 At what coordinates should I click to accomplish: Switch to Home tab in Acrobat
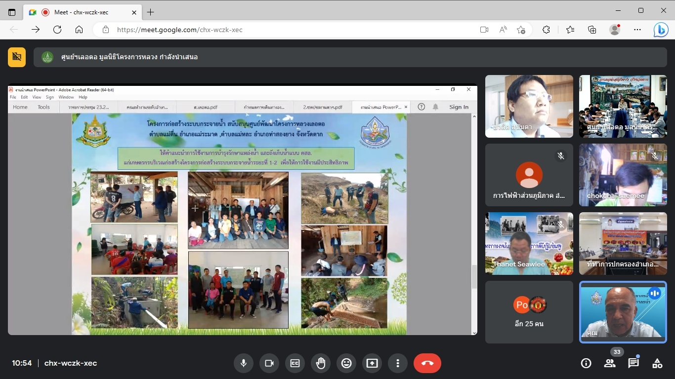point(20,107)
